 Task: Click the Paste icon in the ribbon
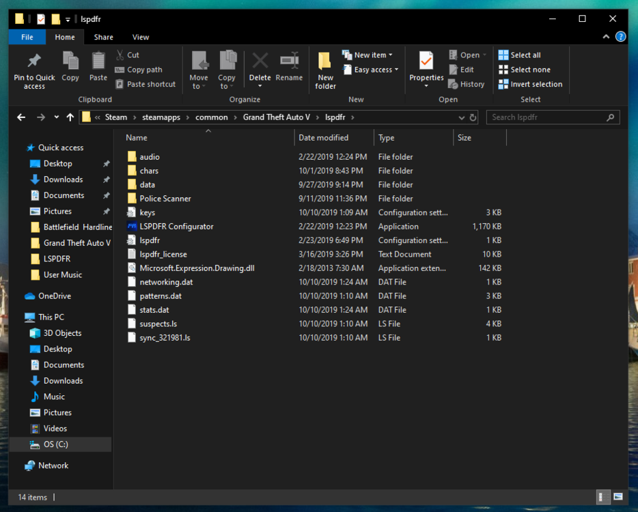click(x=98, y=62)
